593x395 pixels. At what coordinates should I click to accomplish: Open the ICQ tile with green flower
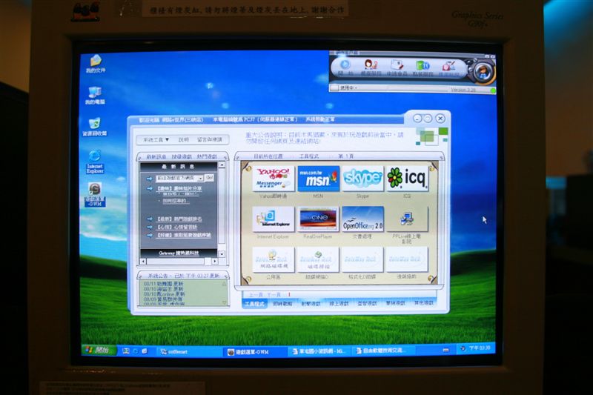point(407,179)
